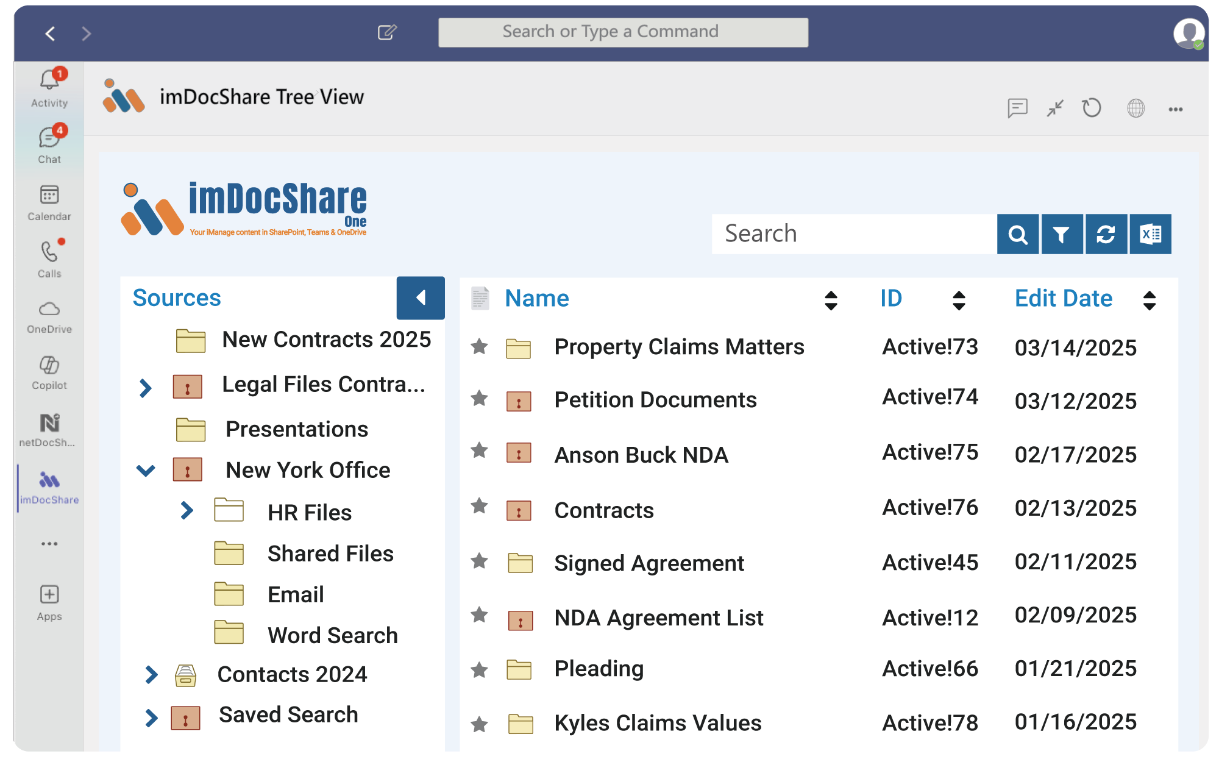Click the 01/21/2025 edit date

coord(1075,669)
